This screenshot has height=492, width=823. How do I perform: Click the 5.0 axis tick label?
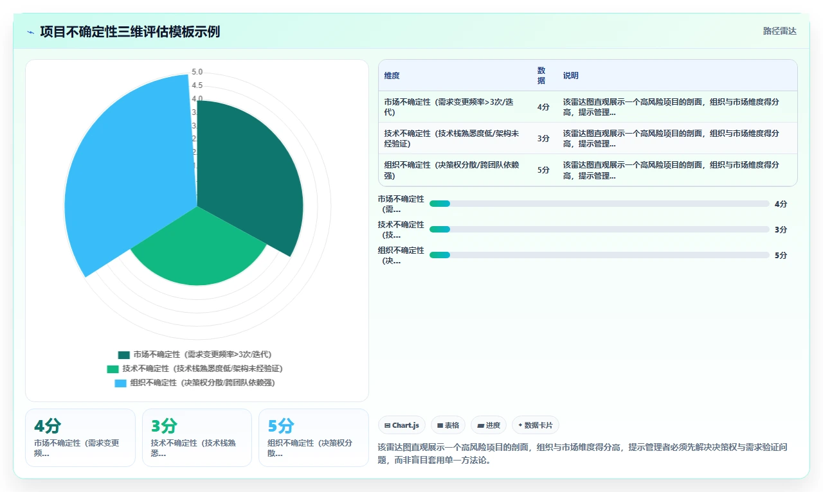point(197,72)
